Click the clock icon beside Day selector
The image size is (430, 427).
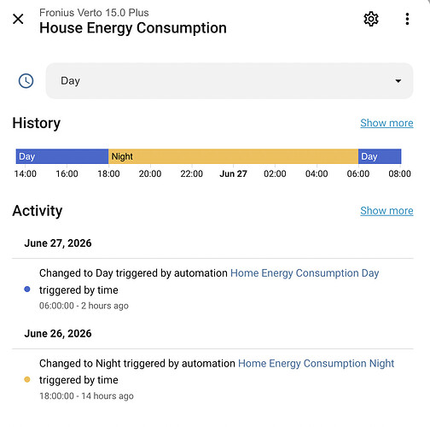tap(26, 81)
